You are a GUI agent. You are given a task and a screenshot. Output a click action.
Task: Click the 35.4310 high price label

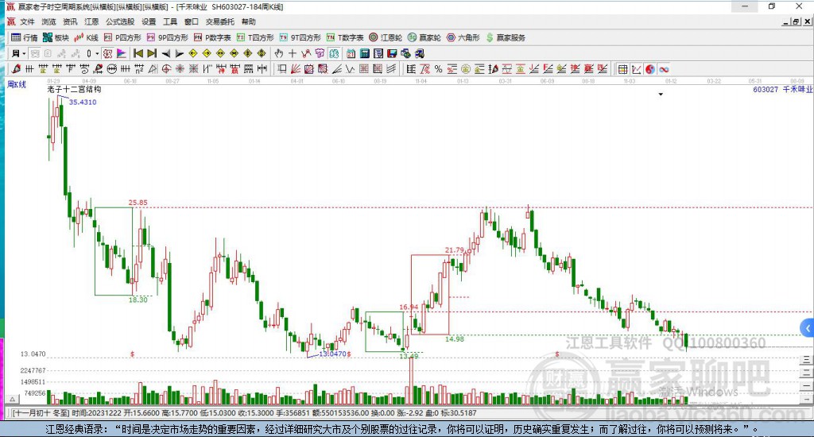point(83,102)
